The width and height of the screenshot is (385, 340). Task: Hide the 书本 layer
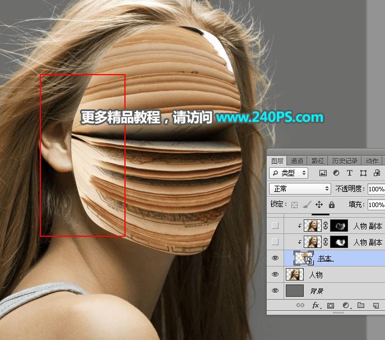click(275, 258)
